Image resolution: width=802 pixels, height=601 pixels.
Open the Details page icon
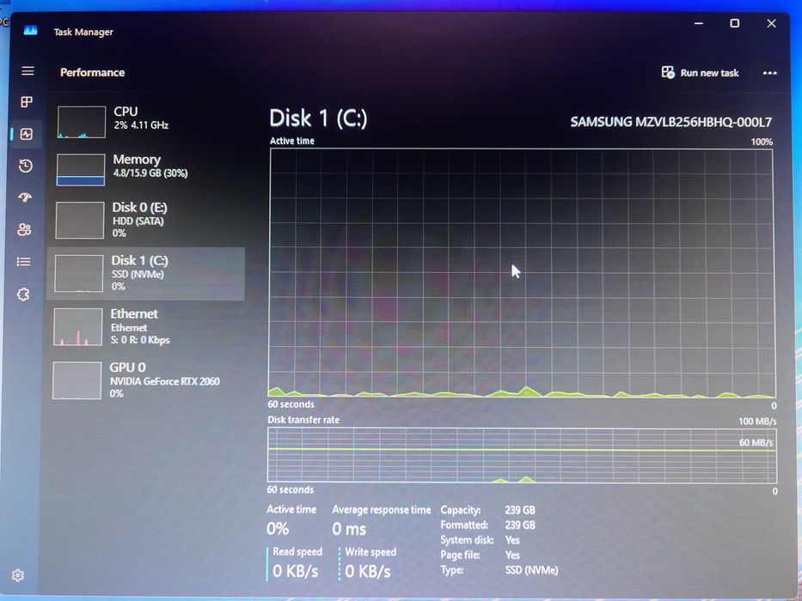tap(23, 262)
